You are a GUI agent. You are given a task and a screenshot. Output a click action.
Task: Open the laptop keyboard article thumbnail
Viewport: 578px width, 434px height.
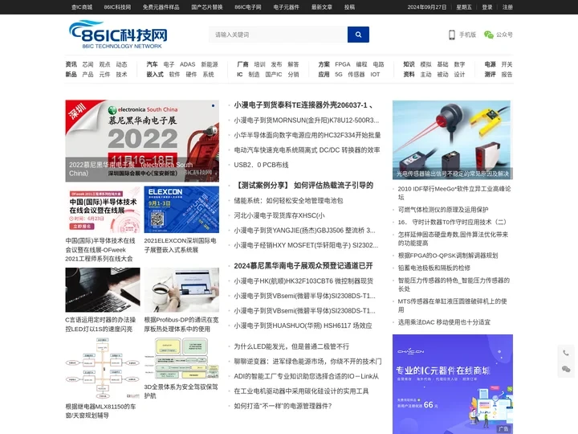103,290
